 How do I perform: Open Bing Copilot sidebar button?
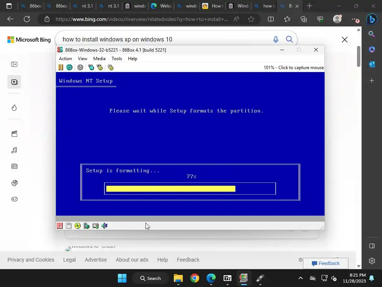point(372,19)
